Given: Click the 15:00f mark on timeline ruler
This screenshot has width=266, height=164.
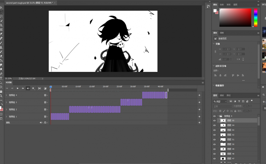Looking at the screenshot, I should (x=92, y=87).
